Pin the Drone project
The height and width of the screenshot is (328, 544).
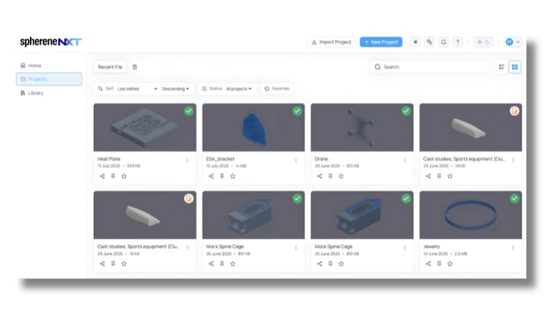click(x=330, y=176)
